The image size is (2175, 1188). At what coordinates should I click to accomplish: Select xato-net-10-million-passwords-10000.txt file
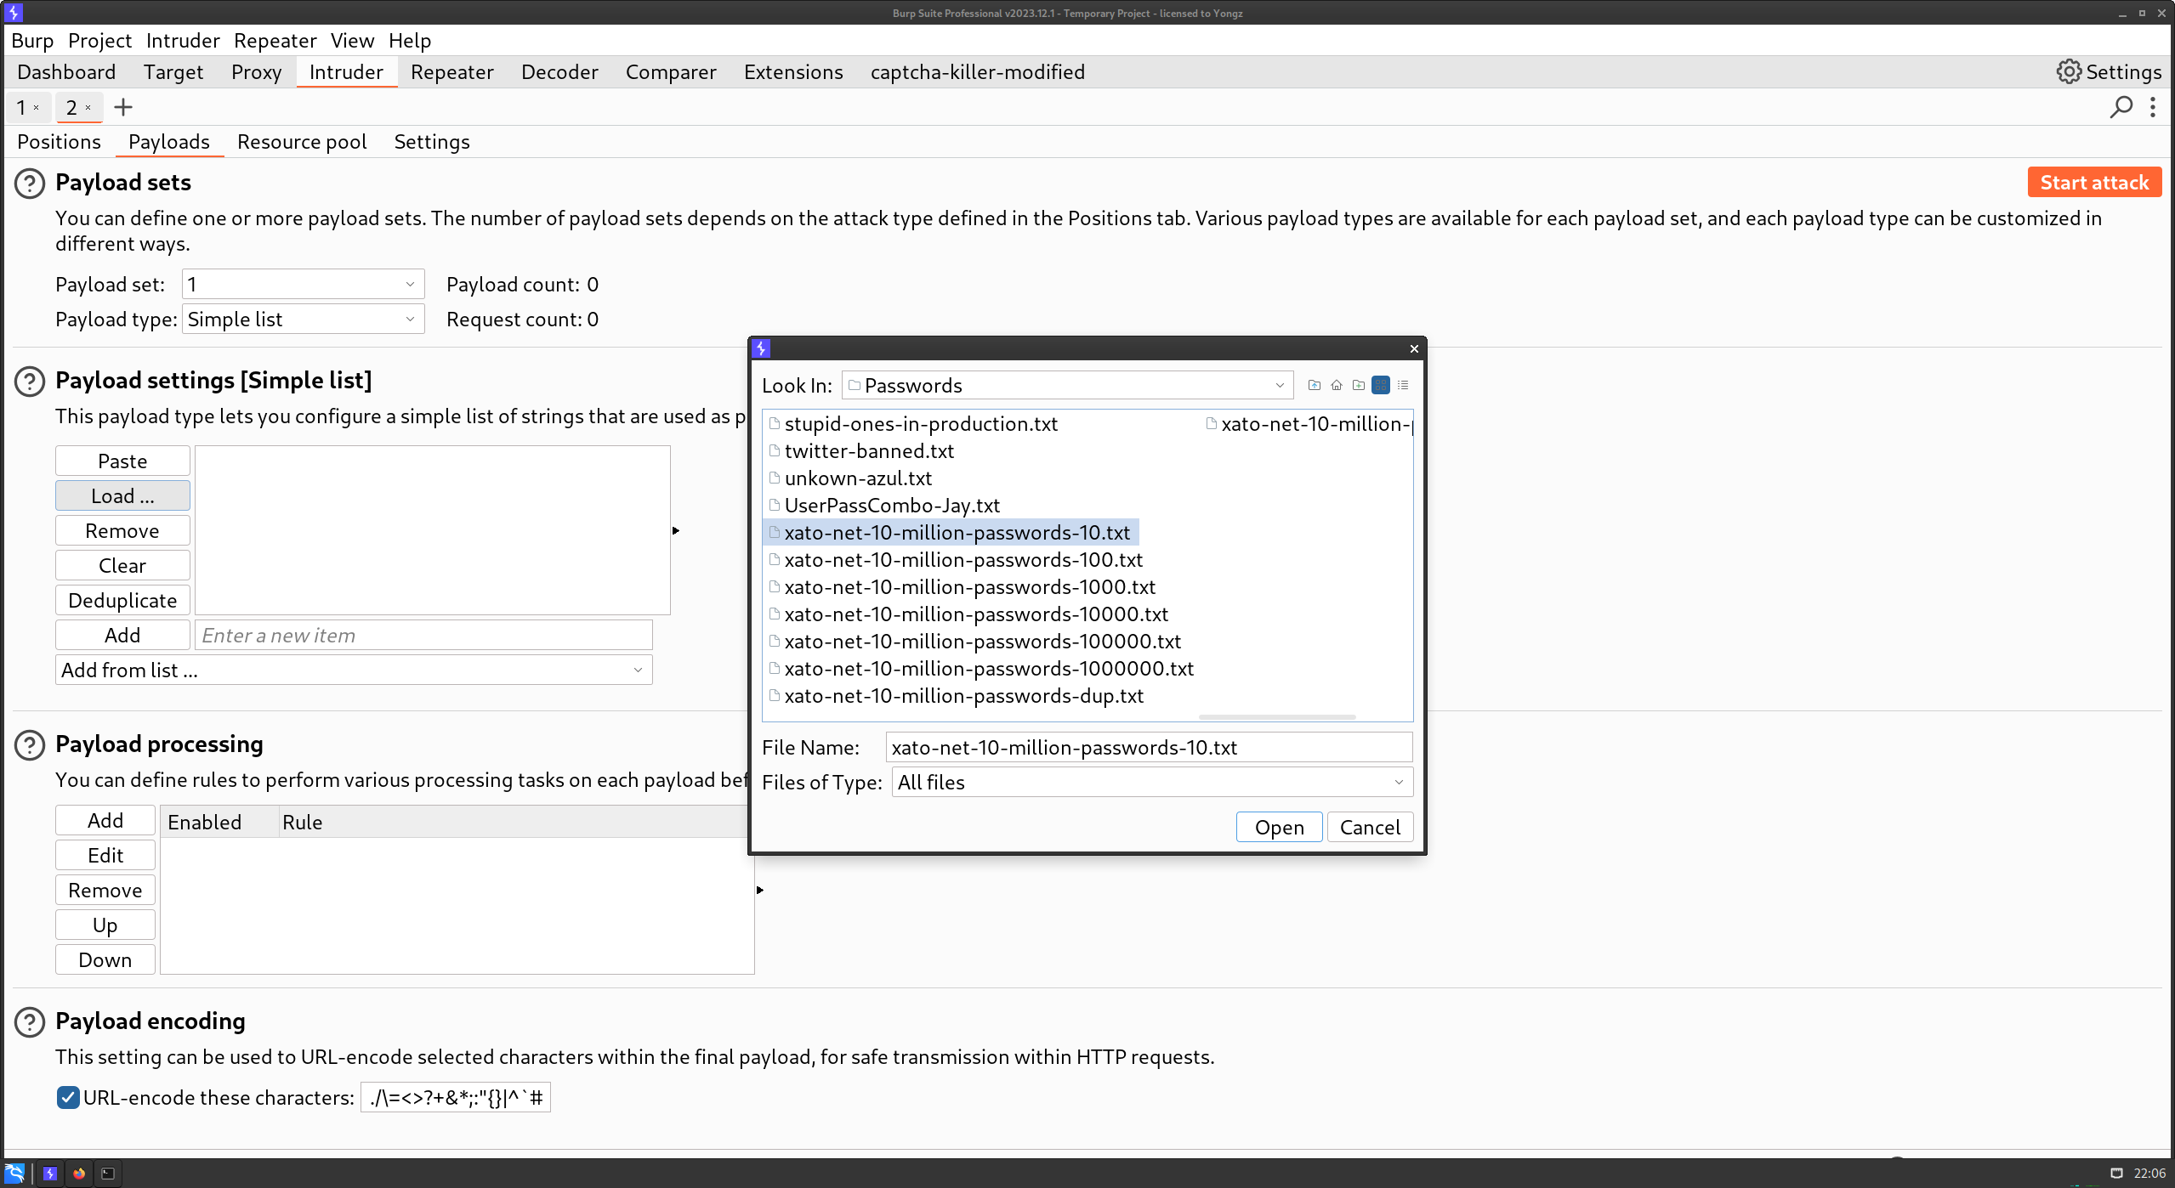click(976, 614)
